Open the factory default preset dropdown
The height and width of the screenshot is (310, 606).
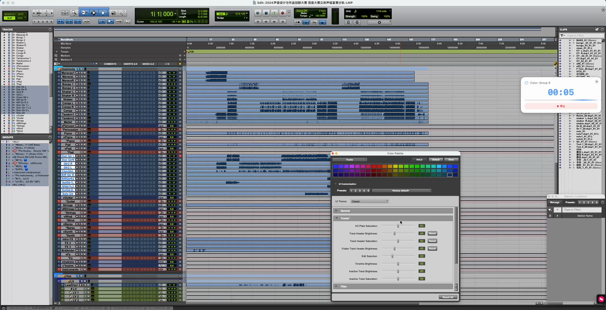[401, 190]
